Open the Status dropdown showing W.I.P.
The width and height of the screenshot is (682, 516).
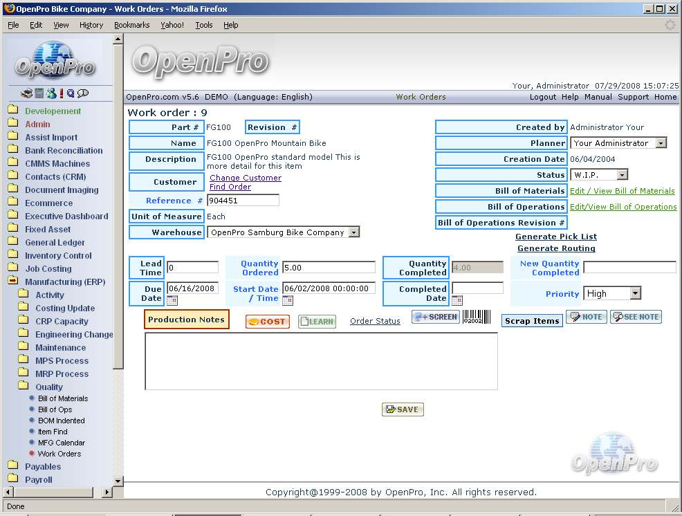(x=622, y=175)
